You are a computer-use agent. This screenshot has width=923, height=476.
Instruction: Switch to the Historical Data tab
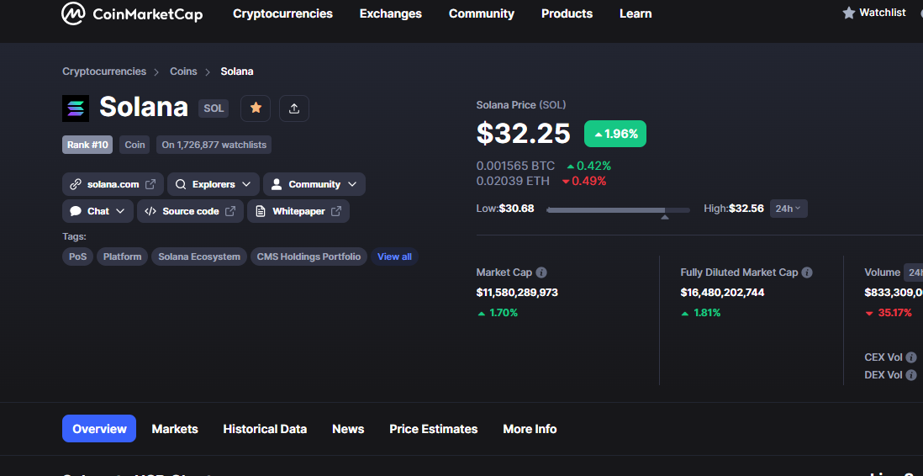pyautogui.click(x=265, y=429)
